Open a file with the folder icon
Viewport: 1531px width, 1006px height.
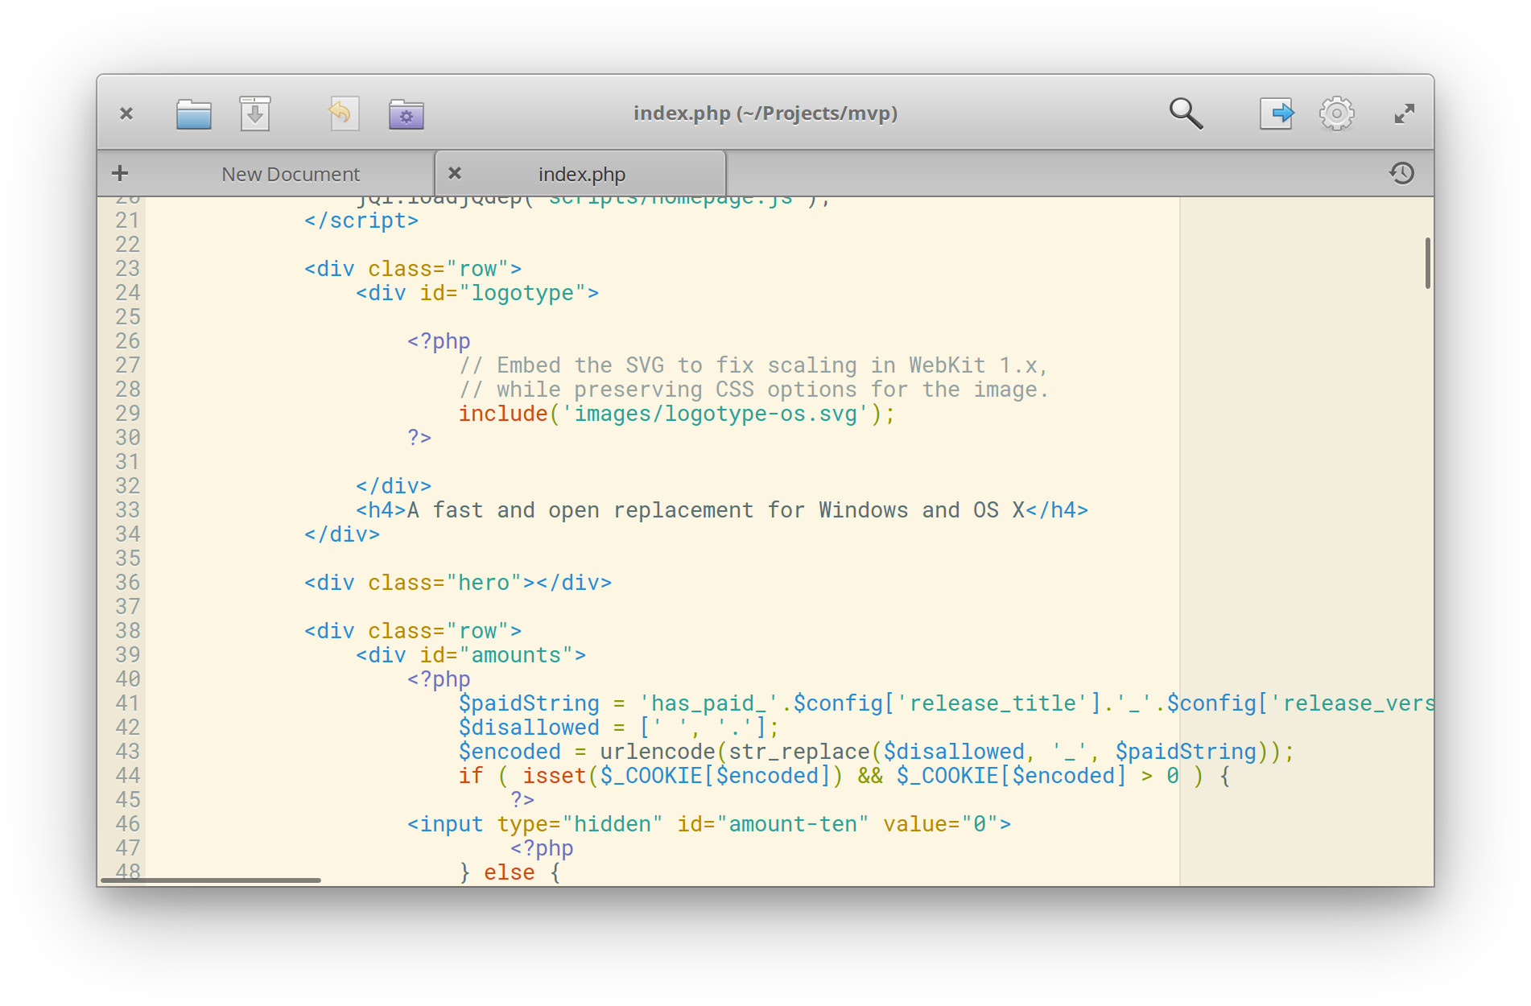[x=193, y=113]
